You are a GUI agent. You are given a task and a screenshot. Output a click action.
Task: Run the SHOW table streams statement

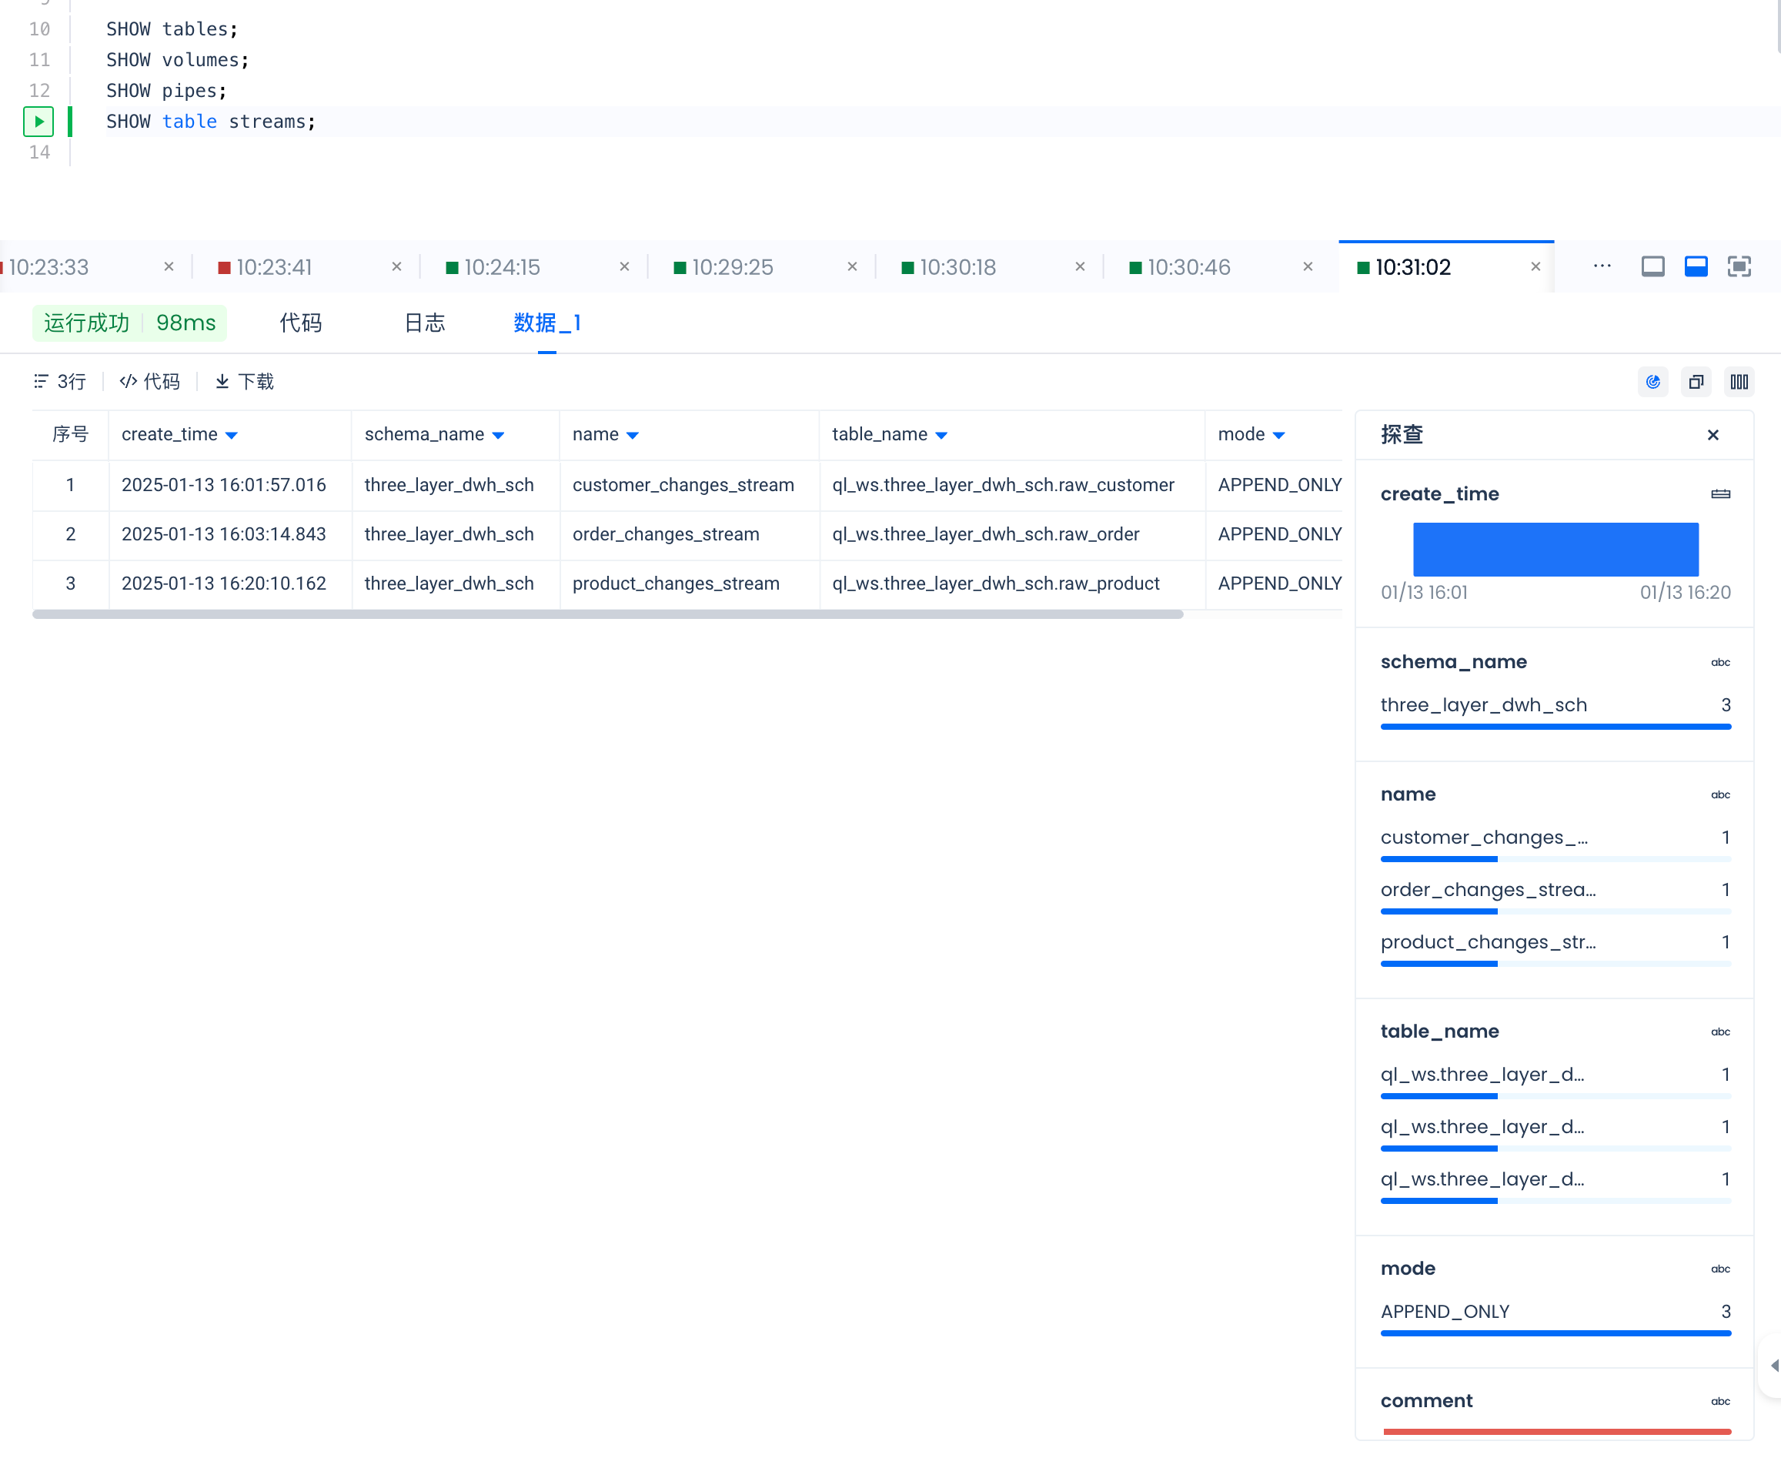pos(38,122)
